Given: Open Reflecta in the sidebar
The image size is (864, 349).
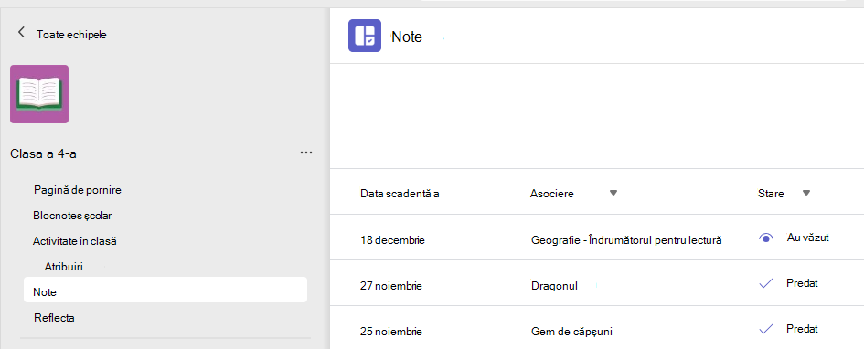Looking at the screenshot, I should (54, 318).
